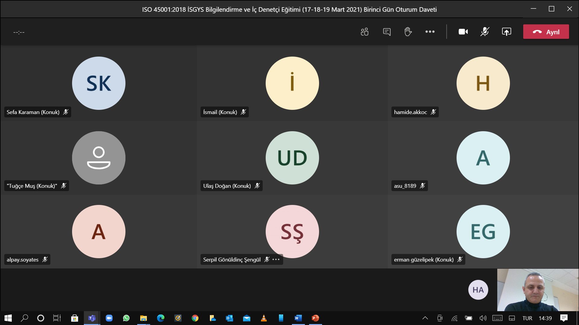Click Ayrıl to leave the meeting
This screenshot has height=325, width=579.
pos(546,32)
